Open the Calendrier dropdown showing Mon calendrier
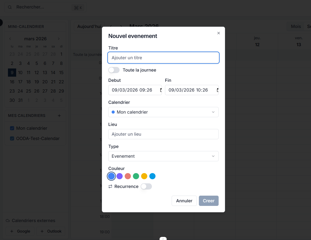311x240 pixels. click(x=163, y=112)
